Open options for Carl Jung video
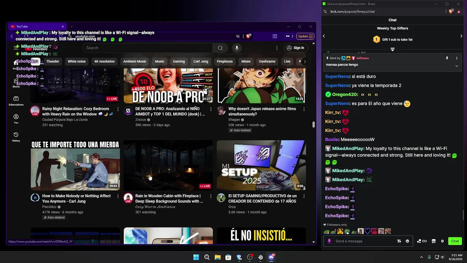This screenshot has height=263, width=467. pos(117,196)
